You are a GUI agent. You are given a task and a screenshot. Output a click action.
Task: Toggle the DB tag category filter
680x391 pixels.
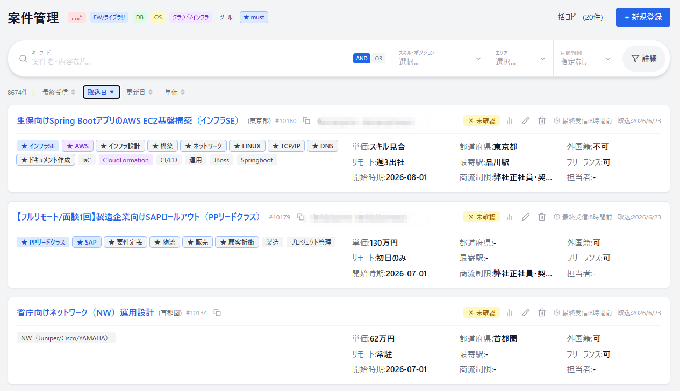pos(140,17)
